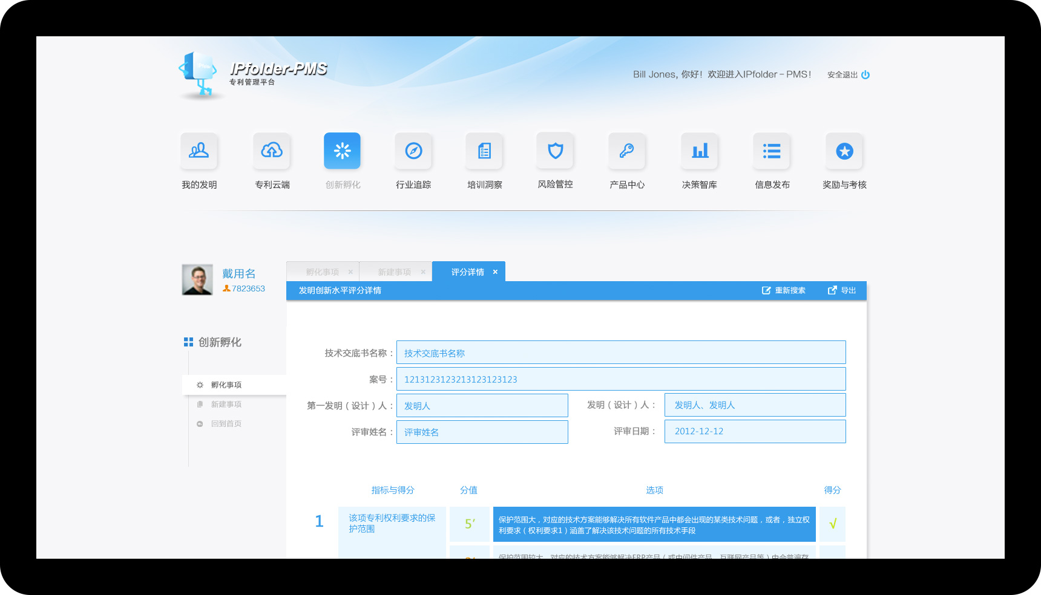Select 新建事项 in the sidebar menu

tap(226, 404)
